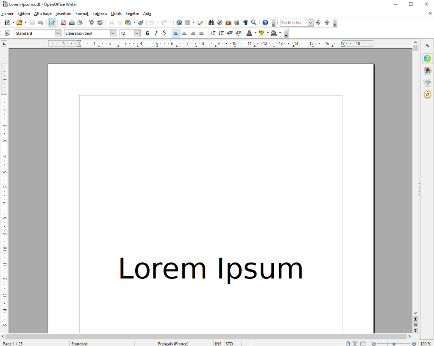Click the INS insert mode indicator
This screenshot has height=346, width=434.
[218, 343]
